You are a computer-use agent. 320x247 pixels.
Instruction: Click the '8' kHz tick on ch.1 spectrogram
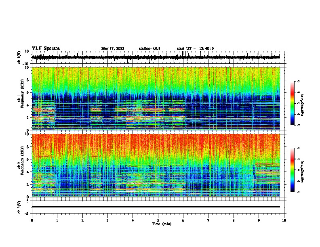pos(28,80)
